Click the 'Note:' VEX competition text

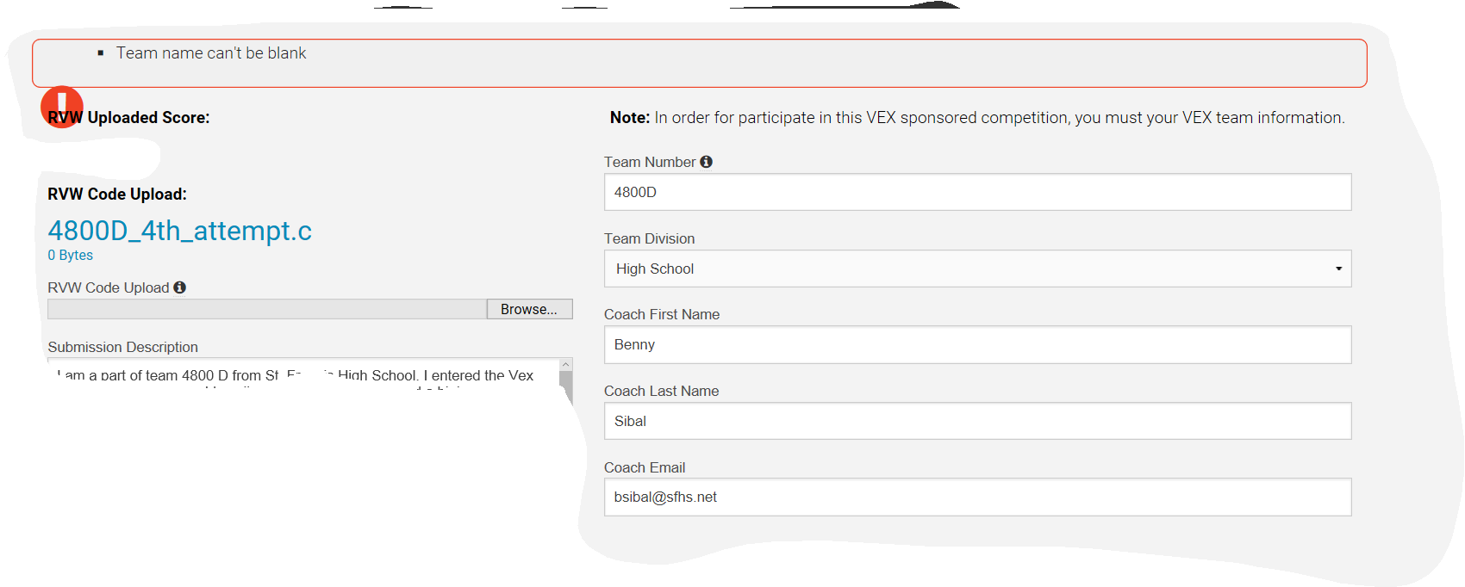pyautogui.click(x=977, y=118)
